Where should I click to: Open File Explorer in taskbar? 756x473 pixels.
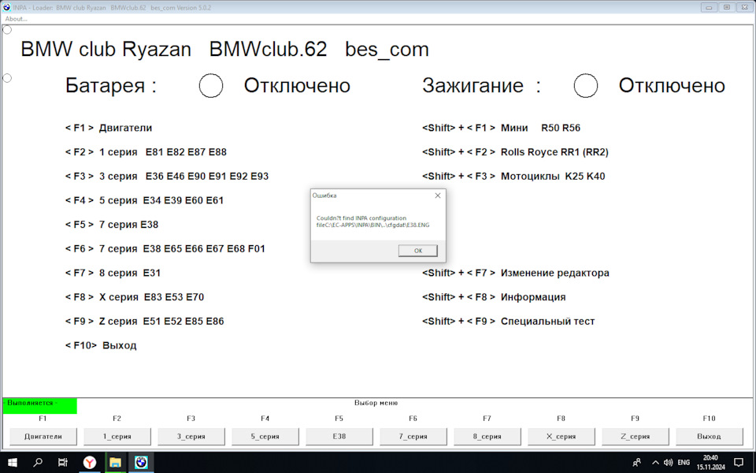pos(115,463)
